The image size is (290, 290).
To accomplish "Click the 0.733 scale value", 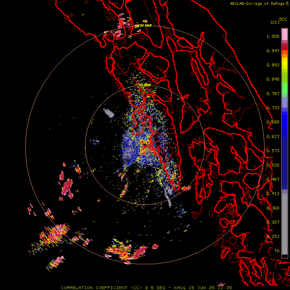I will pos(273,108).
